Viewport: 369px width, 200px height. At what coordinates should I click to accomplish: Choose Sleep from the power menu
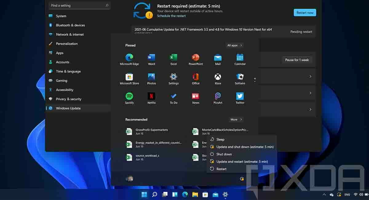tap(242, 139)
